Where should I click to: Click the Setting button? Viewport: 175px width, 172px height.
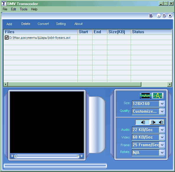(x=61, y=24)
